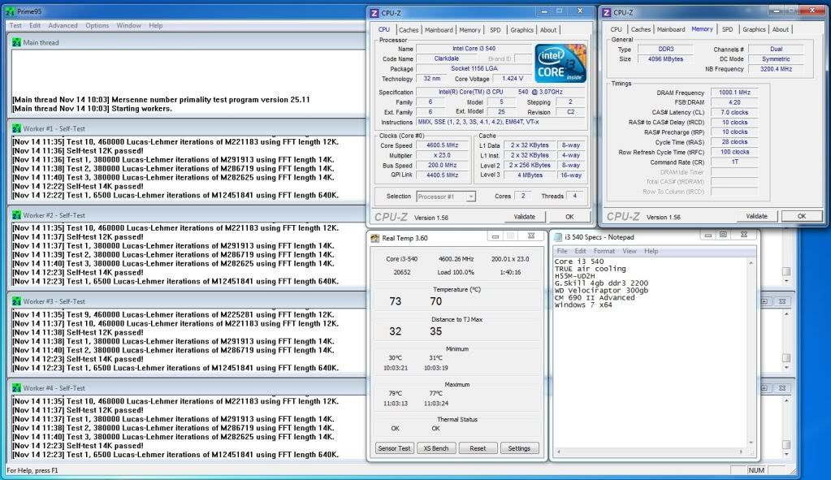Click the Notepad icon for i3 540 Specs
Viewport: 831px width, 480px height.
click(x=557, y=237)
